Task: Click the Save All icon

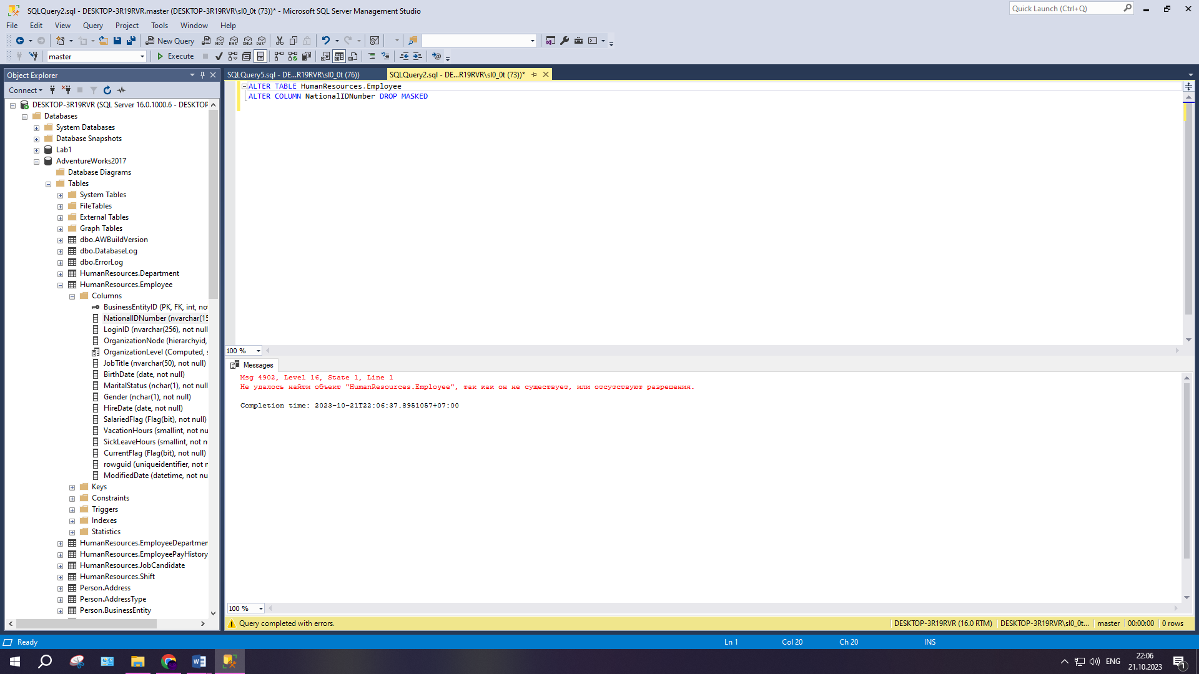Action: [x=131, y=41]
